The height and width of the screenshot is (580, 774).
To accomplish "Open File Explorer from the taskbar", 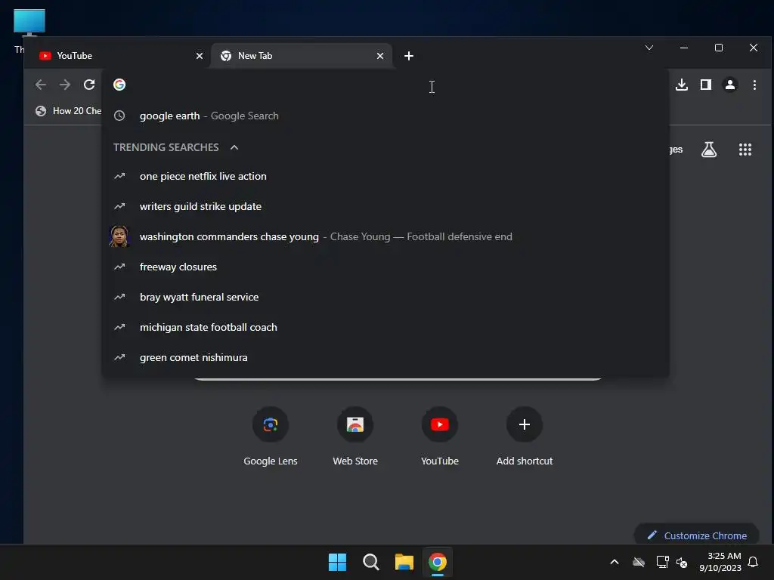I will tap(404, 562).
